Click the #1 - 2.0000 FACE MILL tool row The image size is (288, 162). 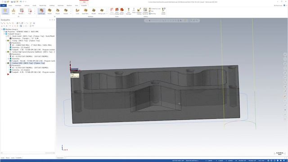coord(32,45)
